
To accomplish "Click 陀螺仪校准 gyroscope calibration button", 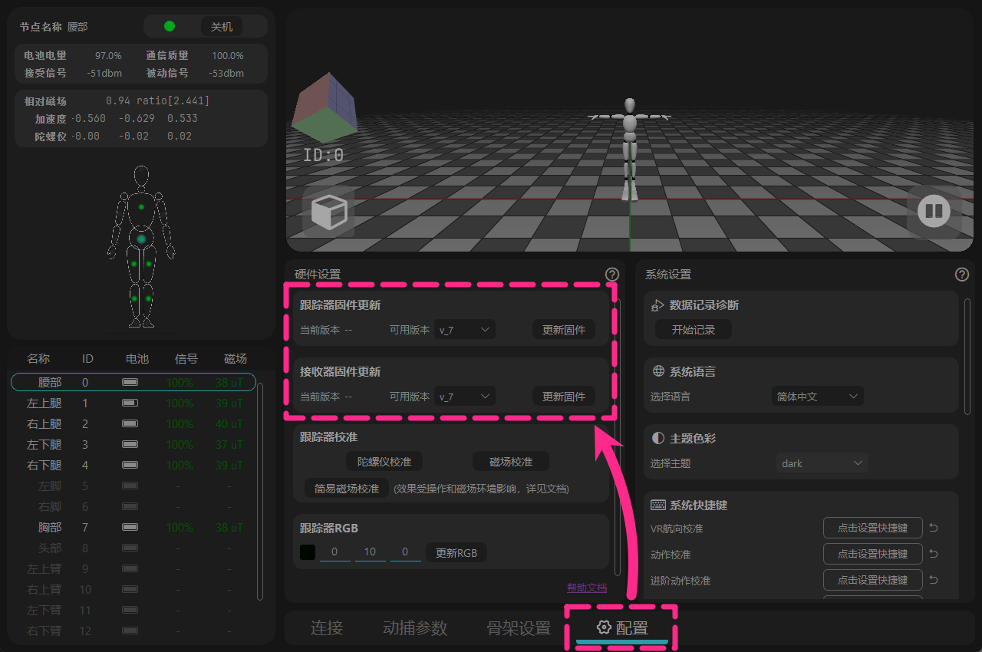I will pos(384,461).
